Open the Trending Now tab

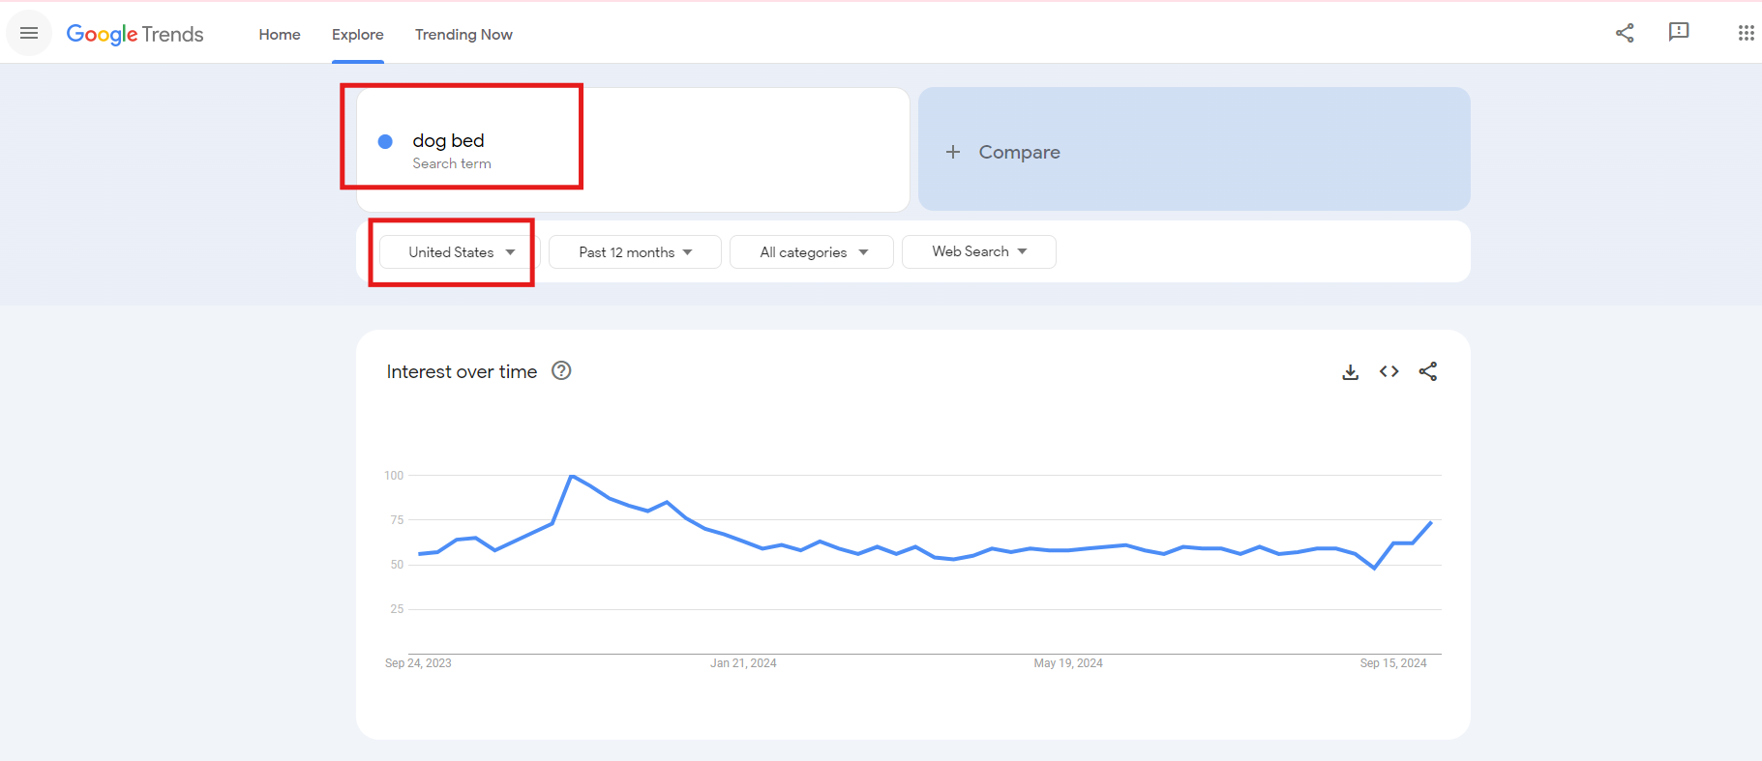coord(463,34)
